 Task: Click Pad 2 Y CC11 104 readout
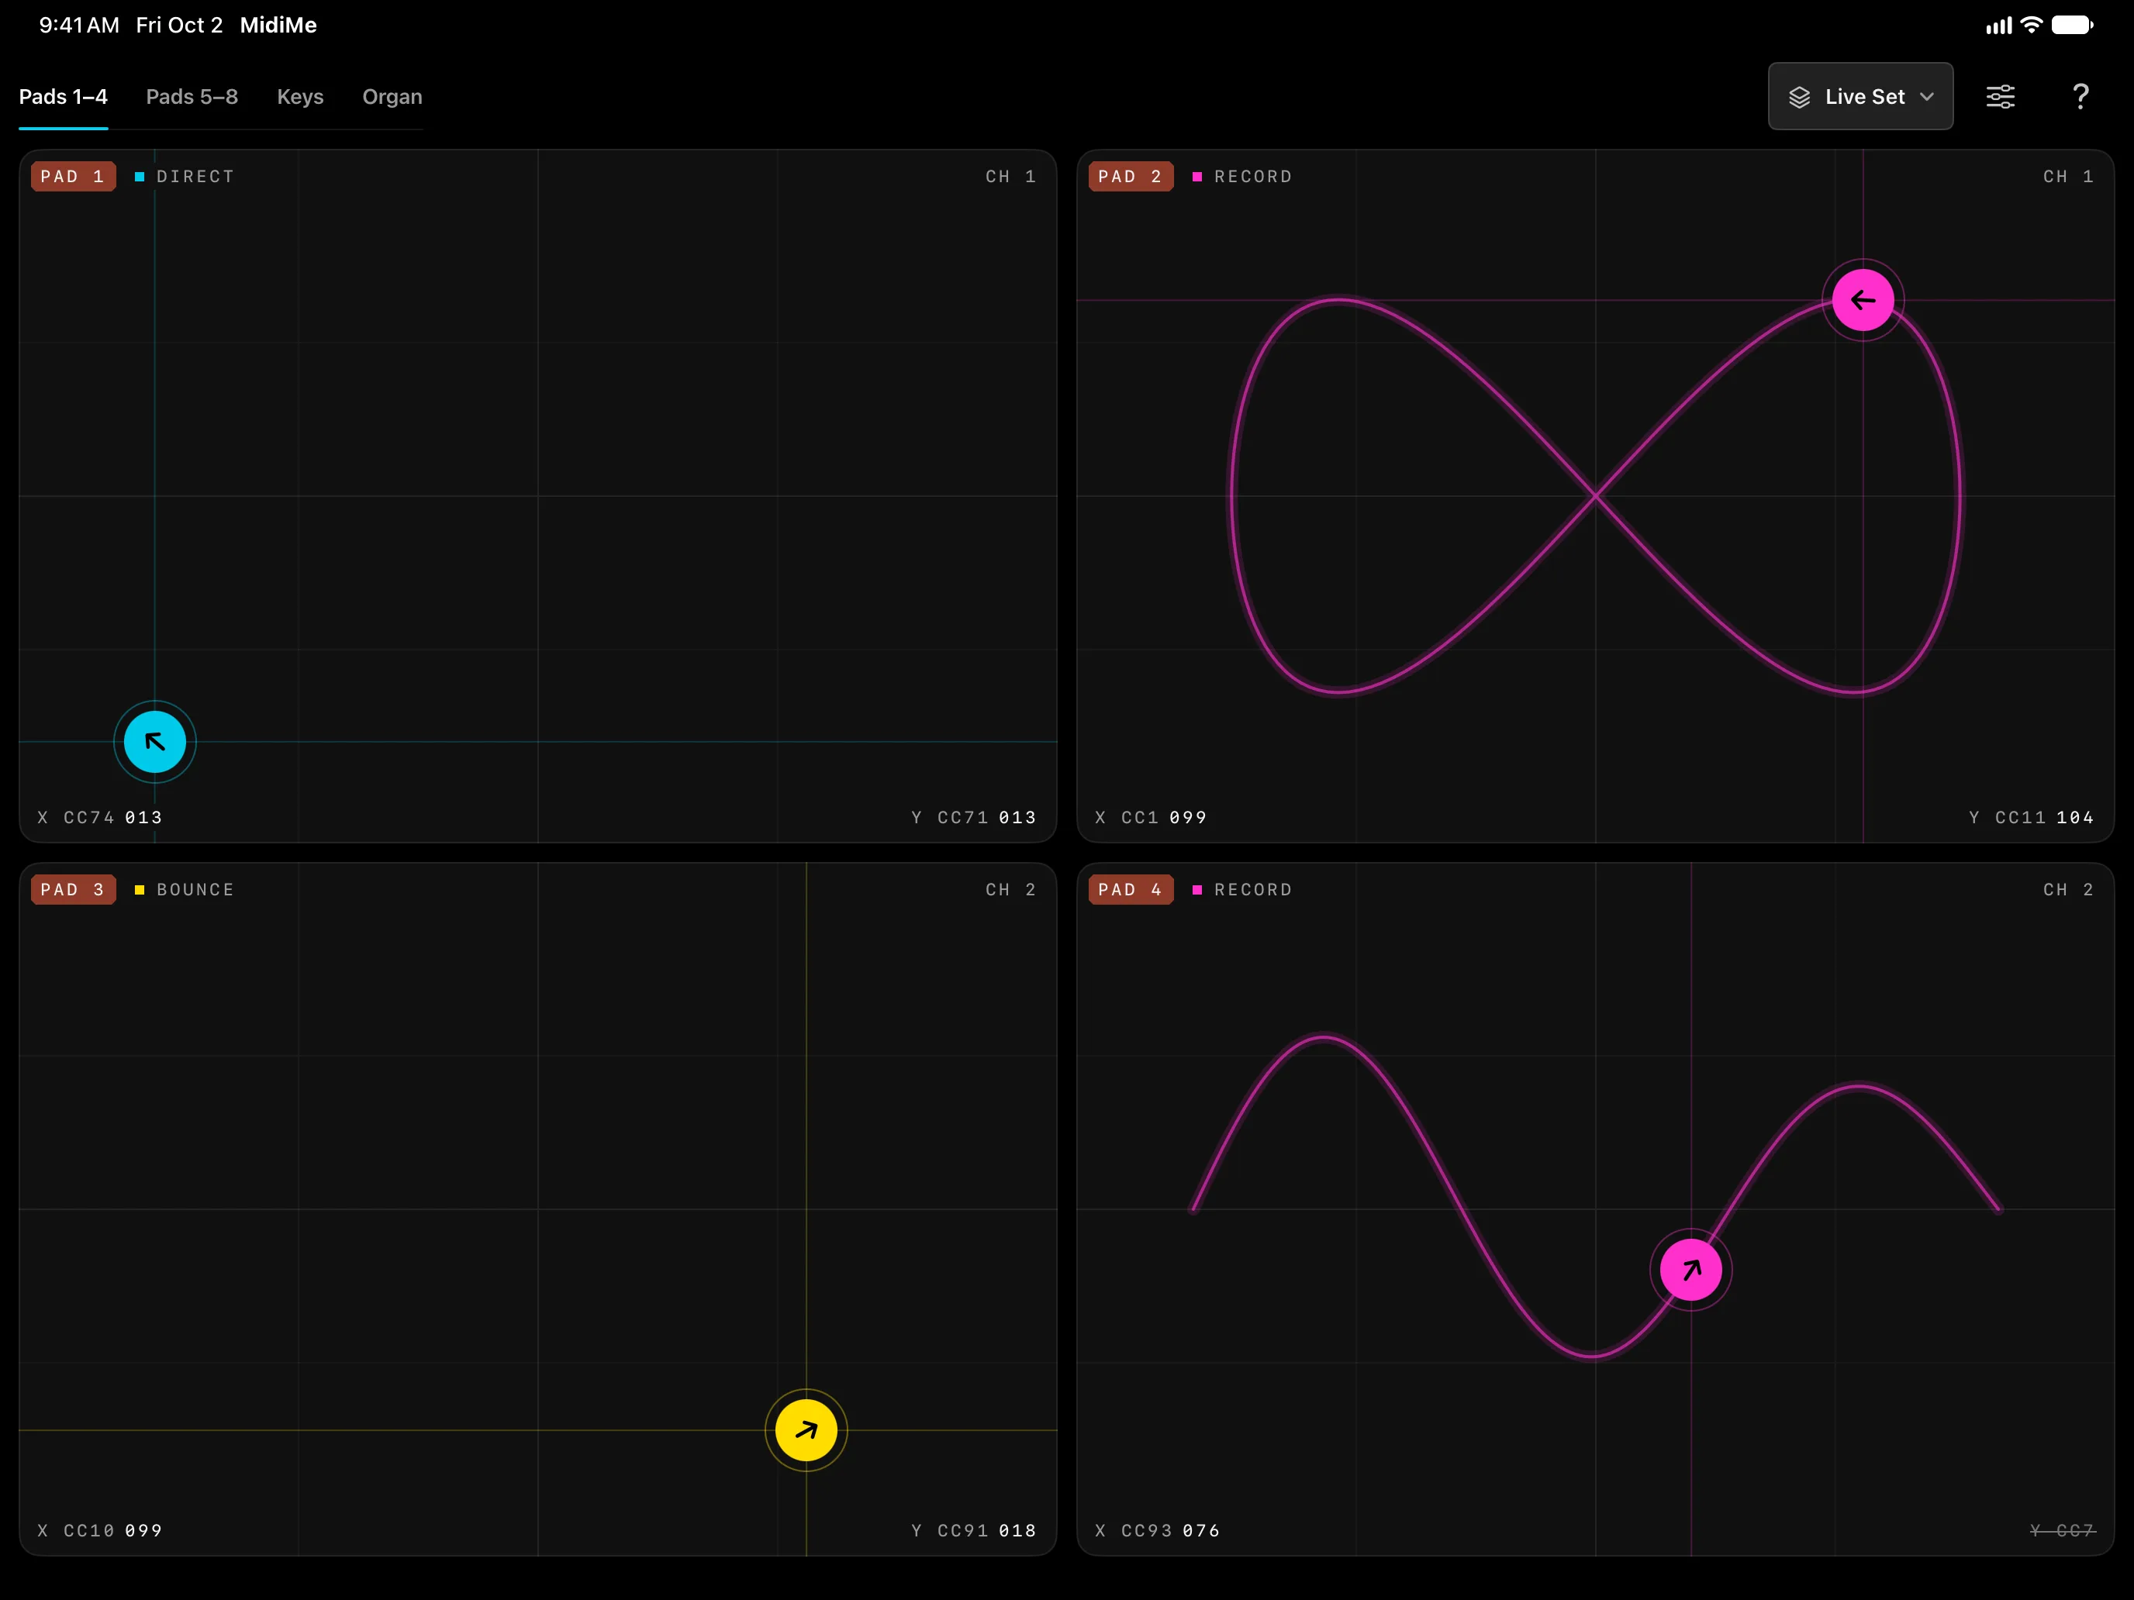pos(2032,817)
